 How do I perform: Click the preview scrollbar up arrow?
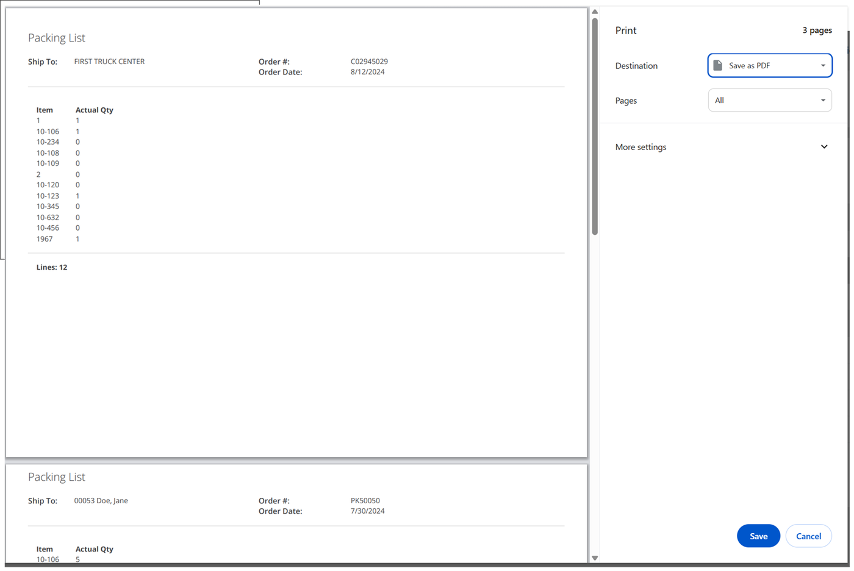(594, 12)
